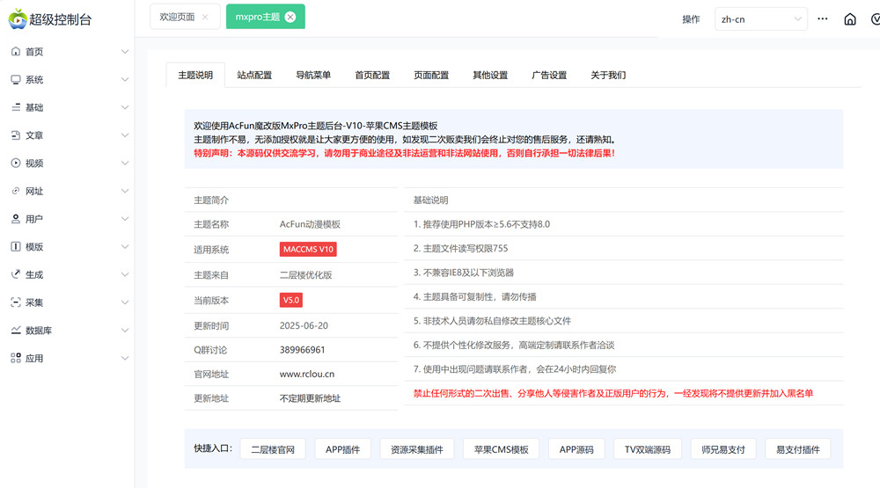Click the 系统 monitor icon in sidebar
880x488 pixels.
pyautogui.click(x=16, y=79)
